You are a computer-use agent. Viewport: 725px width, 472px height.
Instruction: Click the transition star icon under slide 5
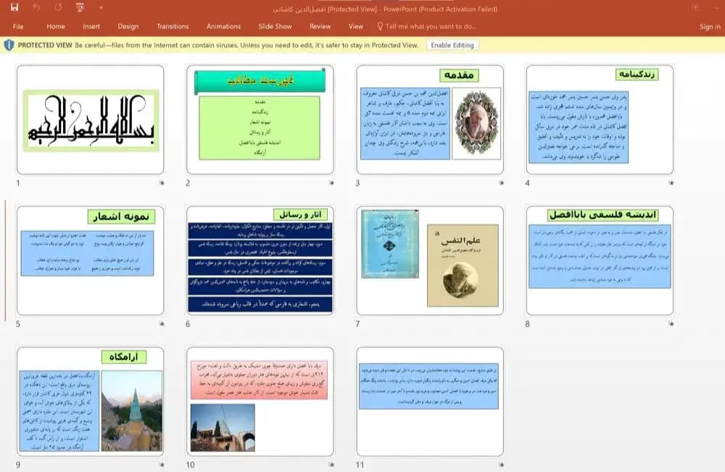162,324
